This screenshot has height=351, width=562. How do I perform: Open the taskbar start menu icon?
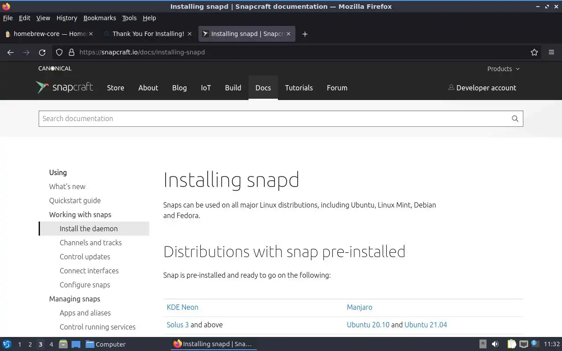[x=7, y=344]
